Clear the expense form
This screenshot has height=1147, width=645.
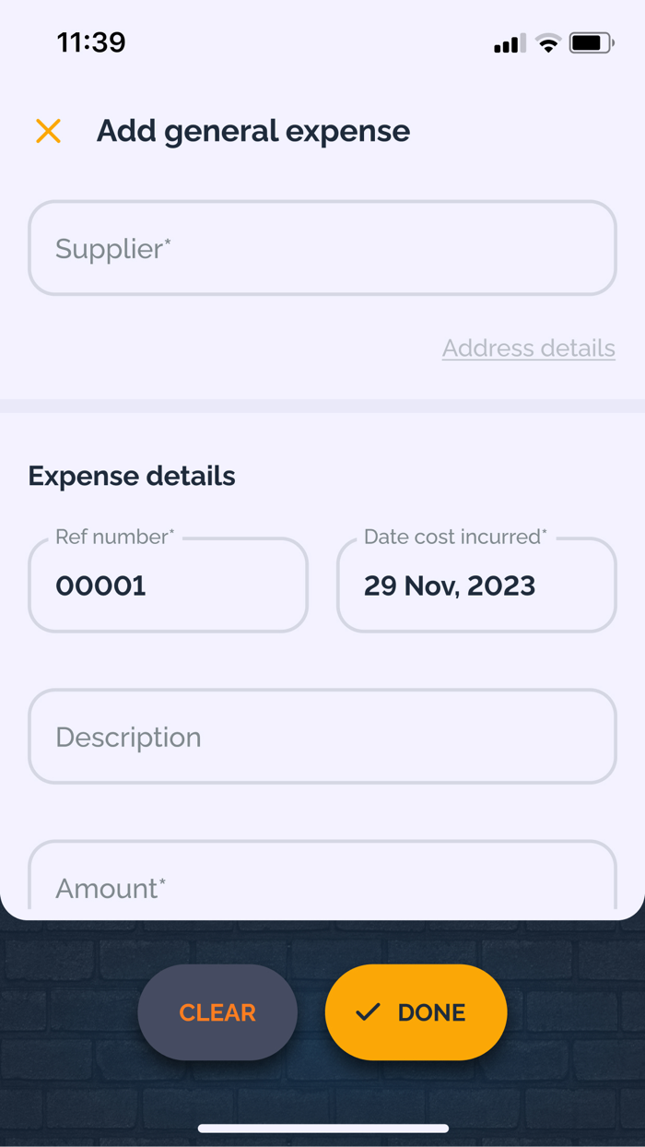[217, 1011]
